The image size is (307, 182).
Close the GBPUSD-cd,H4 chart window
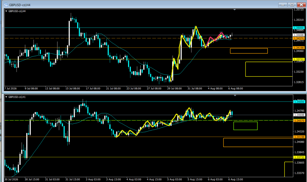(x=301, y=5)
